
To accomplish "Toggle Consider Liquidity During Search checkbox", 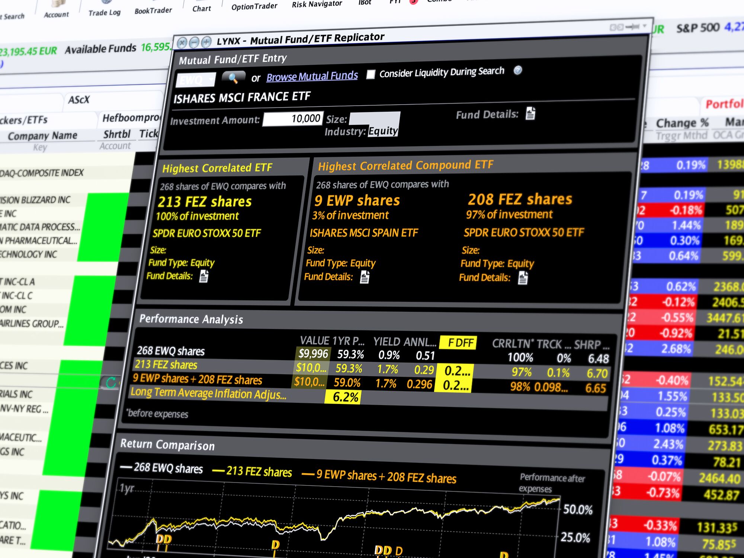I will (x=371, y=74).
